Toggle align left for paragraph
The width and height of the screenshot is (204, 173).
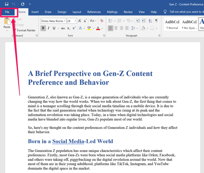coord(111,28)
